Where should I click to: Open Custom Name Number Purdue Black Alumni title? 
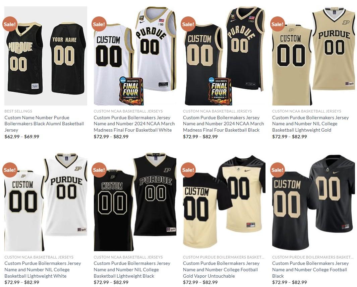pyautogui.click(x=44, y=124)
